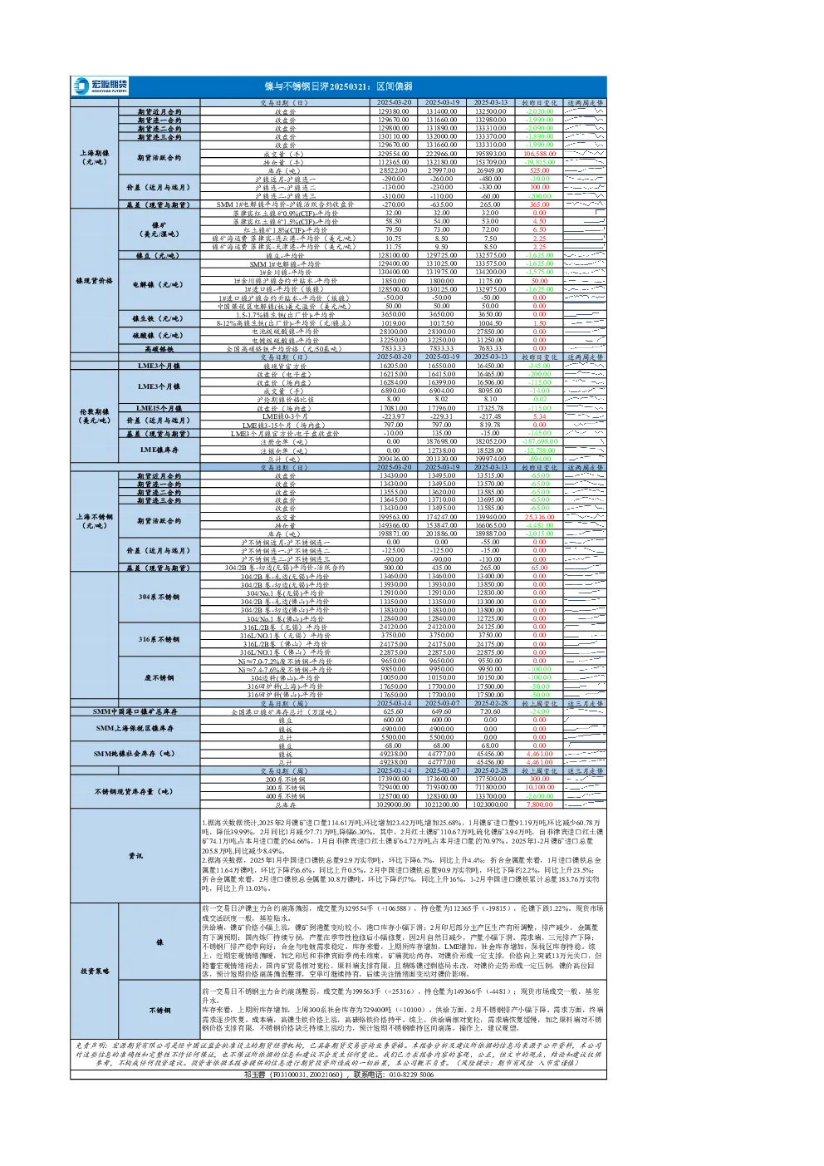Select the 镍现货价格 category label

94,281
